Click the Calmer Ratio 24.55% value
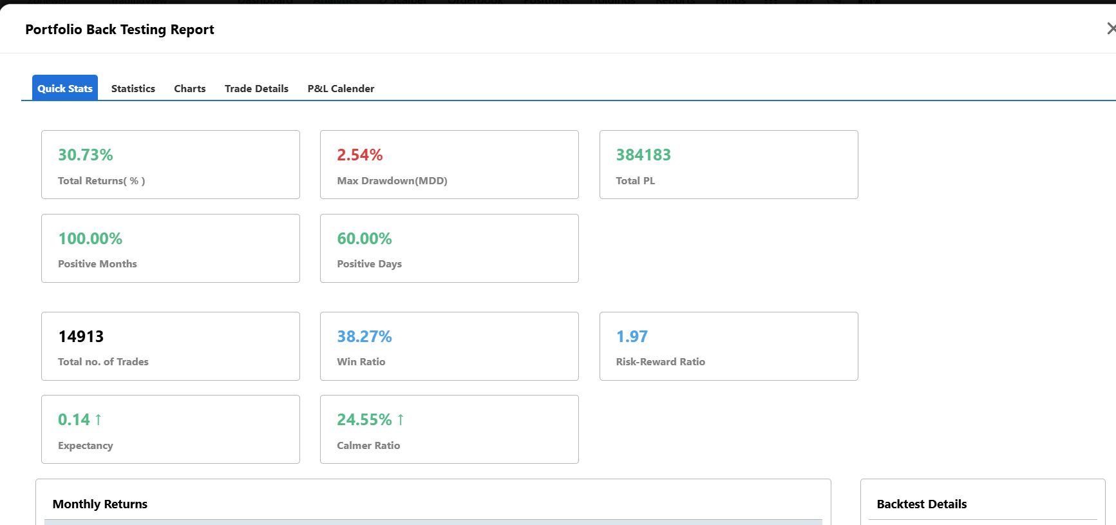 364,419
